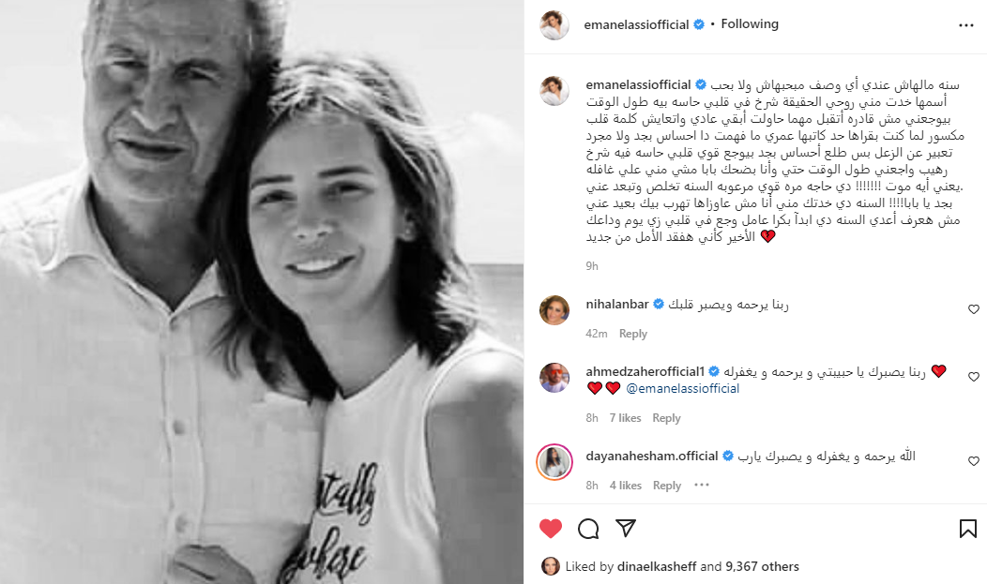Like nihalanbar's comment with the heart icon

pyautogui.click(x=973, y=309)
